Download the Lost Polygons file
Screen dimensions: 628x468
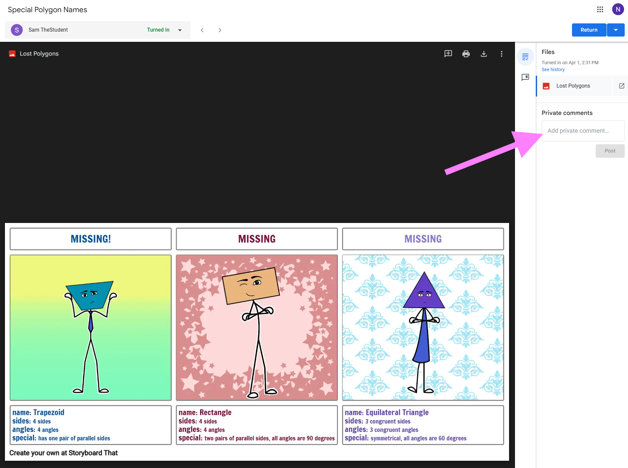484,54
